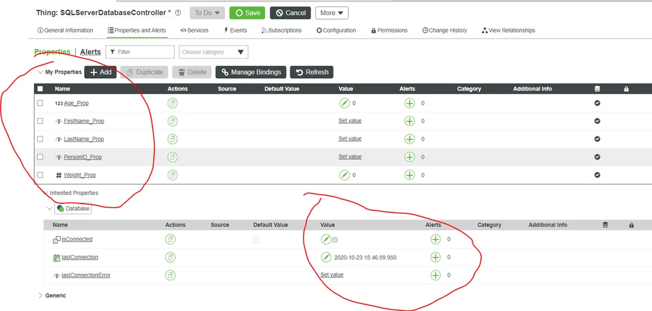
Task: Open the To Do dropdown
Action: pyautogui.click(x=207, y=13)
